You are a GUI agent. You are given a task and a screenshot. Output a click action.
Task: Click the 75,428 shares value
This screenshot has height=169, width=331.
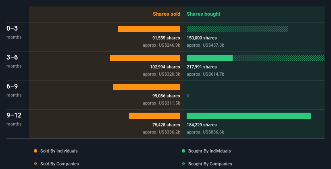pyautogui.click(x=166, y=125)
